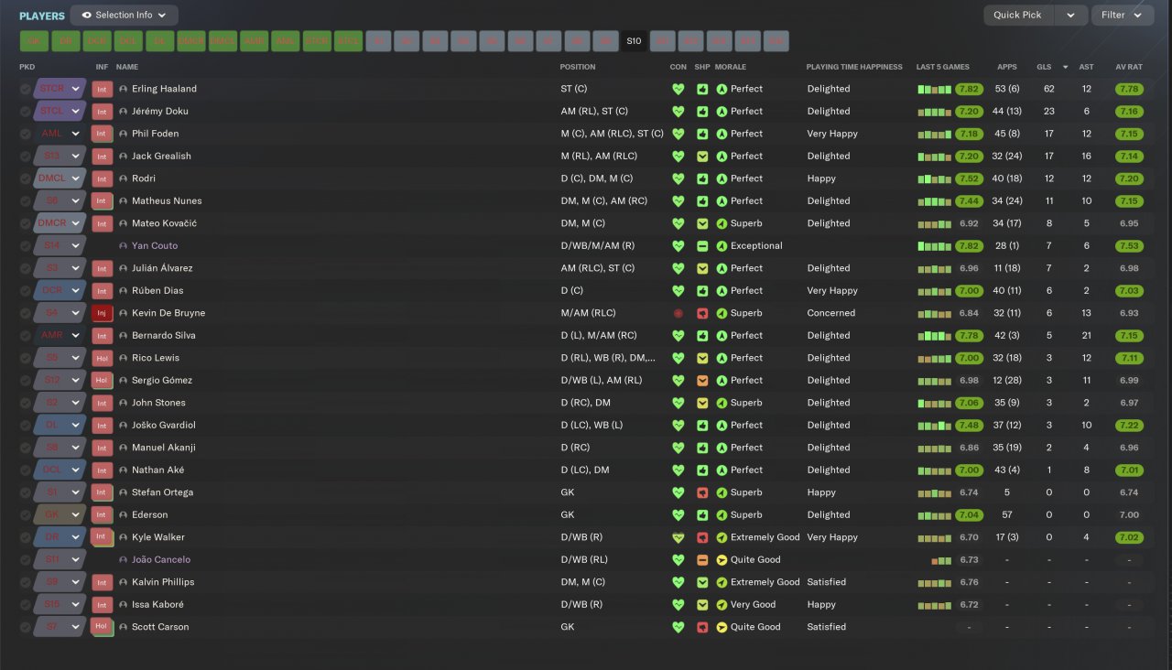This screenshot has height=670, width=1172.
Task: Open Kyle Walker's DR position dropdown
Action: click(60, 537)
